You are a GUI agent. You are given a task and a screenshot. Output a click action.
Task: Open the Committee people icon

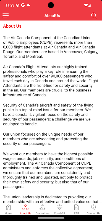click(x=43, y=207)
